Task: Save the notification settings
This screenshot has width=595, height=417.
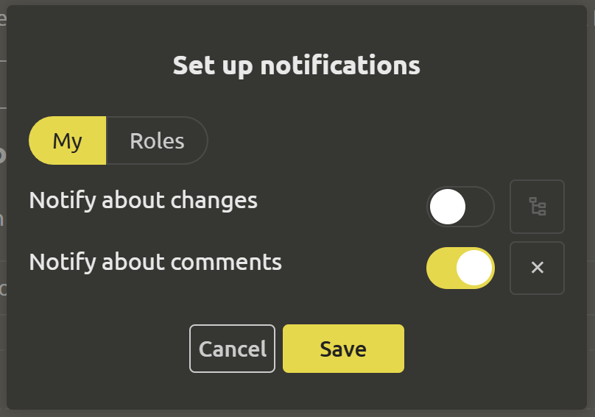Action: tap(343, 349)
